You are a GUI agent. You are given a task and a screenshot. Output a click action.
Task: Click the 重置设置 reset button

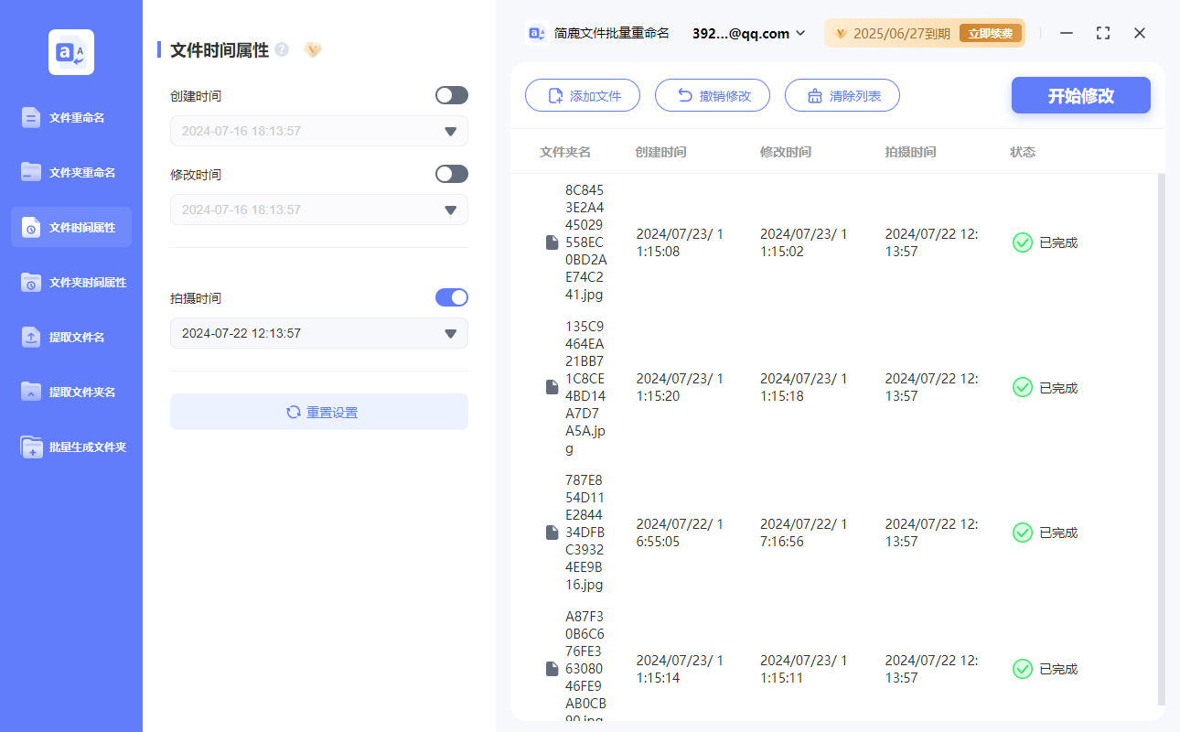[319, 412]
